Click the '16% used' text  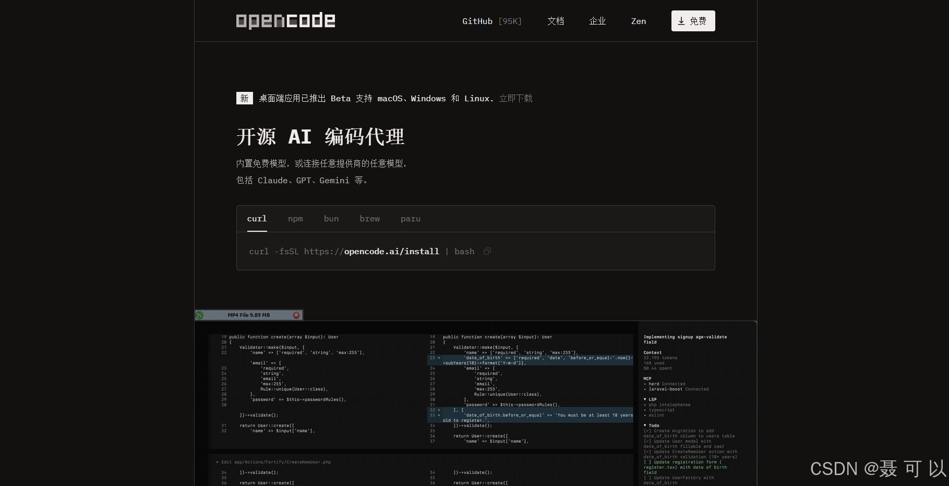click(654, 363)
